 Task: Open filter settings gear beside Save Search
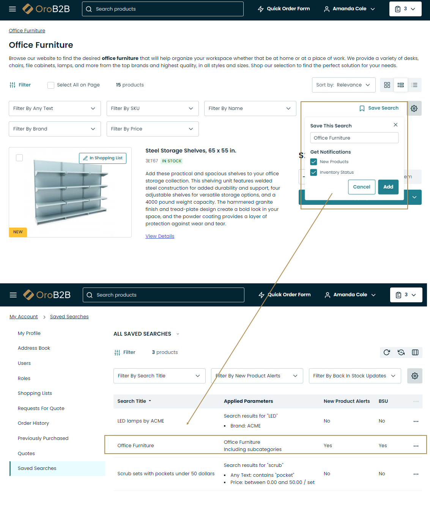[x=414, y=108]
